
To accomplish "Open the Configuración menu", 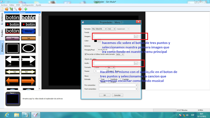I will [28, 5].
